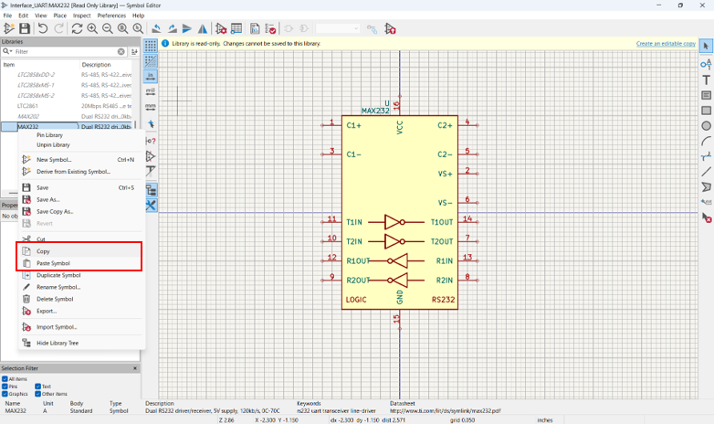Open the search filter magnifier dropdown

(7, 51)
